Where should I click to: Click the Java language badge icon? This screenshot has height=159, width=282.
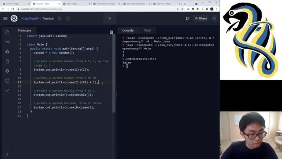pos(59,19)
